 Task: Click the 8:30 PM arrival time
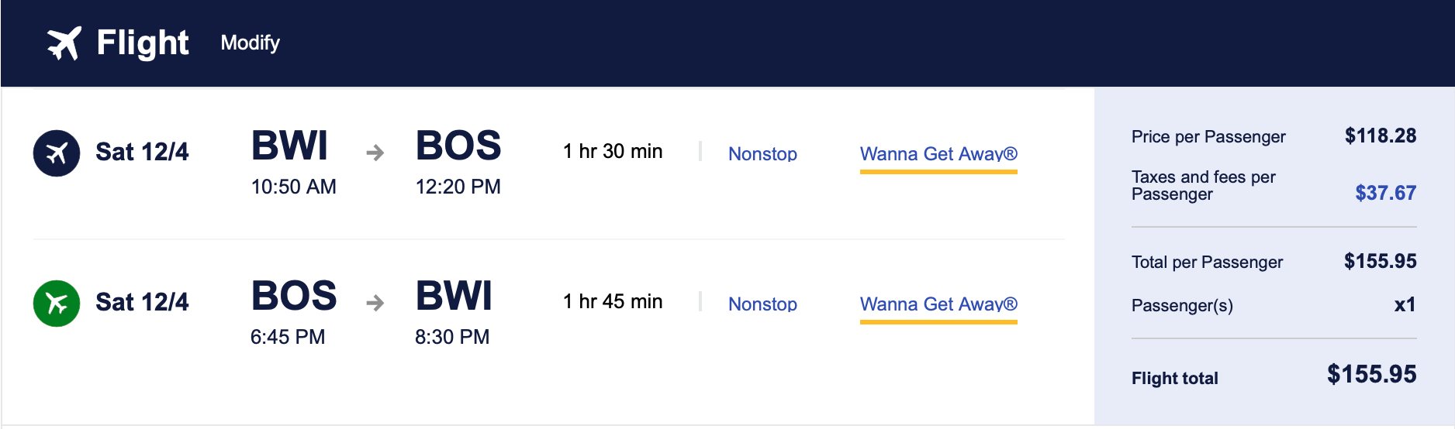[452, 337]
